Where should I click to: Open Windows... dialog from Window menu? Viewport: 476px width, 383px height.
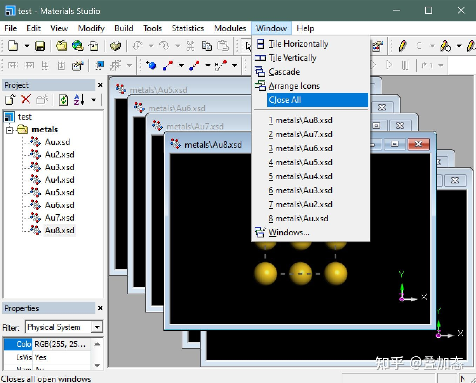click(289, 232)
